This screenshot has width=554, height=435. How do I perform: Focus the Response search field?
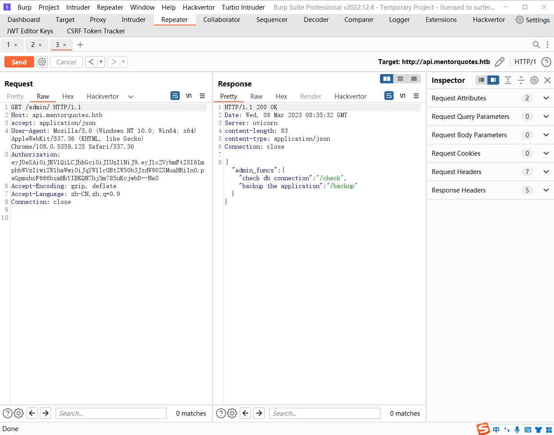point(325,413)
